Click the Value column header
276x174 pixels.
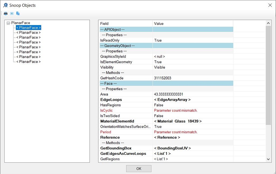coord(159,24)
